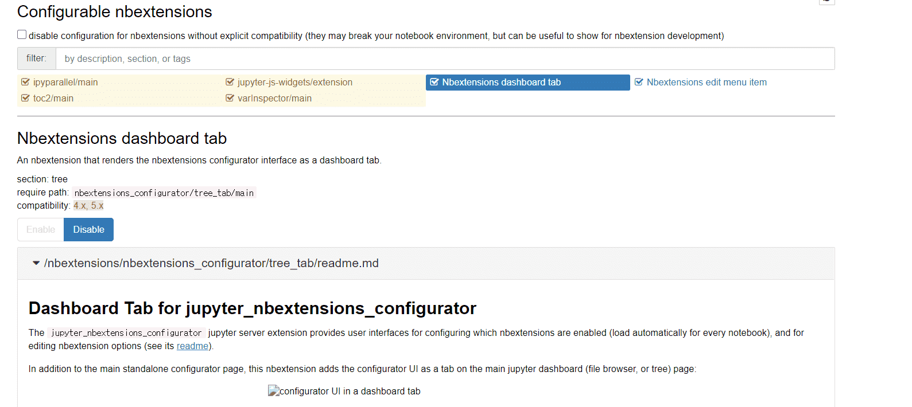Click the Nbextensions dashboard tab check icon
Screen dimensions: 912x407
434,82
